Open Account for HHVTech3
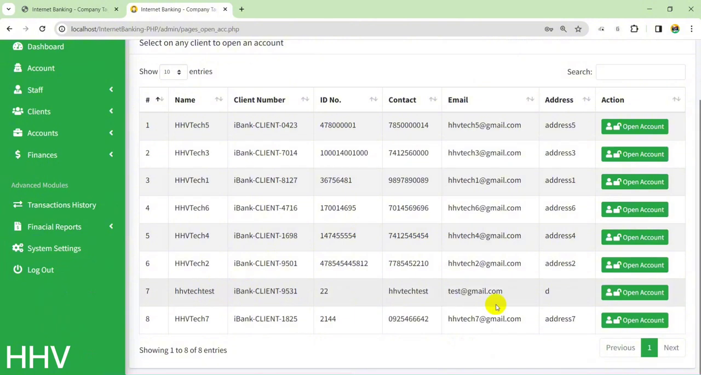The height and width of the screenshot is (375, 701). (x=635, y=154)
